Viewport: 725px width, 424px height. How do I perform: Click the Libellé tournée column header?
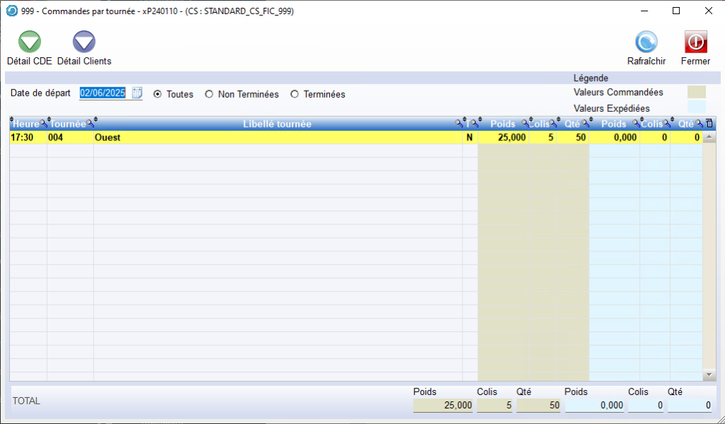(277, 125)
